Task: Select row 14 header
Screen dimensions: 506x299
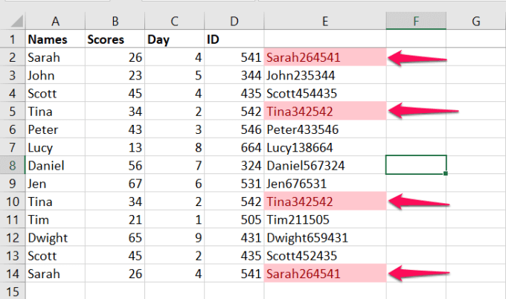Action: pos(12,273)
